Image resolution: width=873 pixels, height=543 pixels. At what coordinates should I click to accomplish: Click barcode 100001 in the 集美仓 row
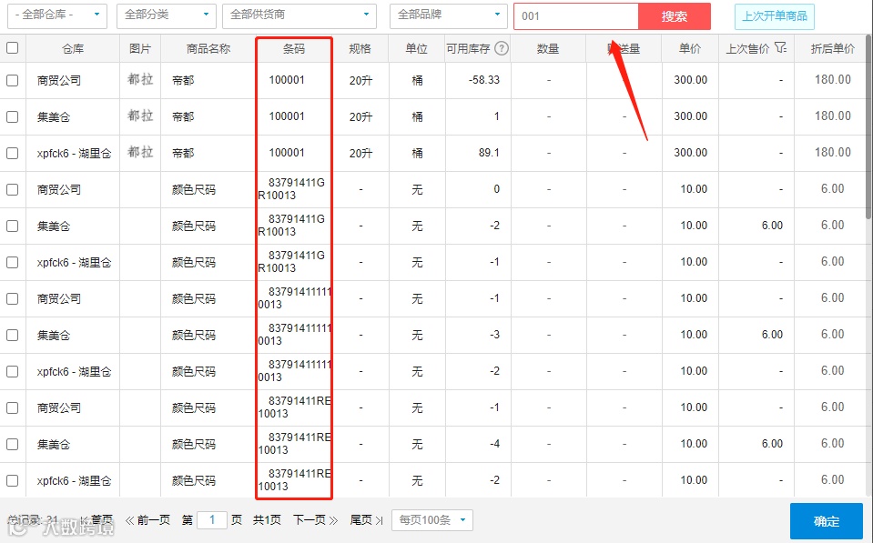click(287, 116)
